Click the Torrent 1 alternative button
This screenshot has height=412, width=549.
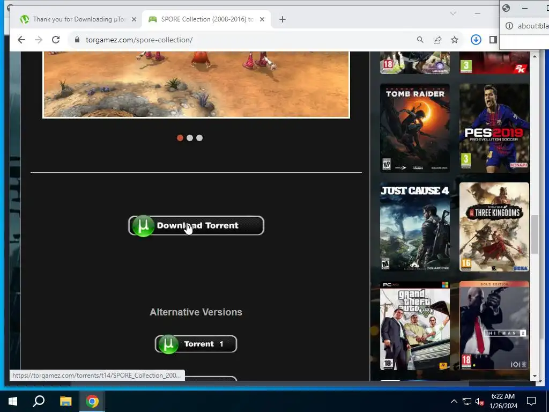tap(196, 344)
